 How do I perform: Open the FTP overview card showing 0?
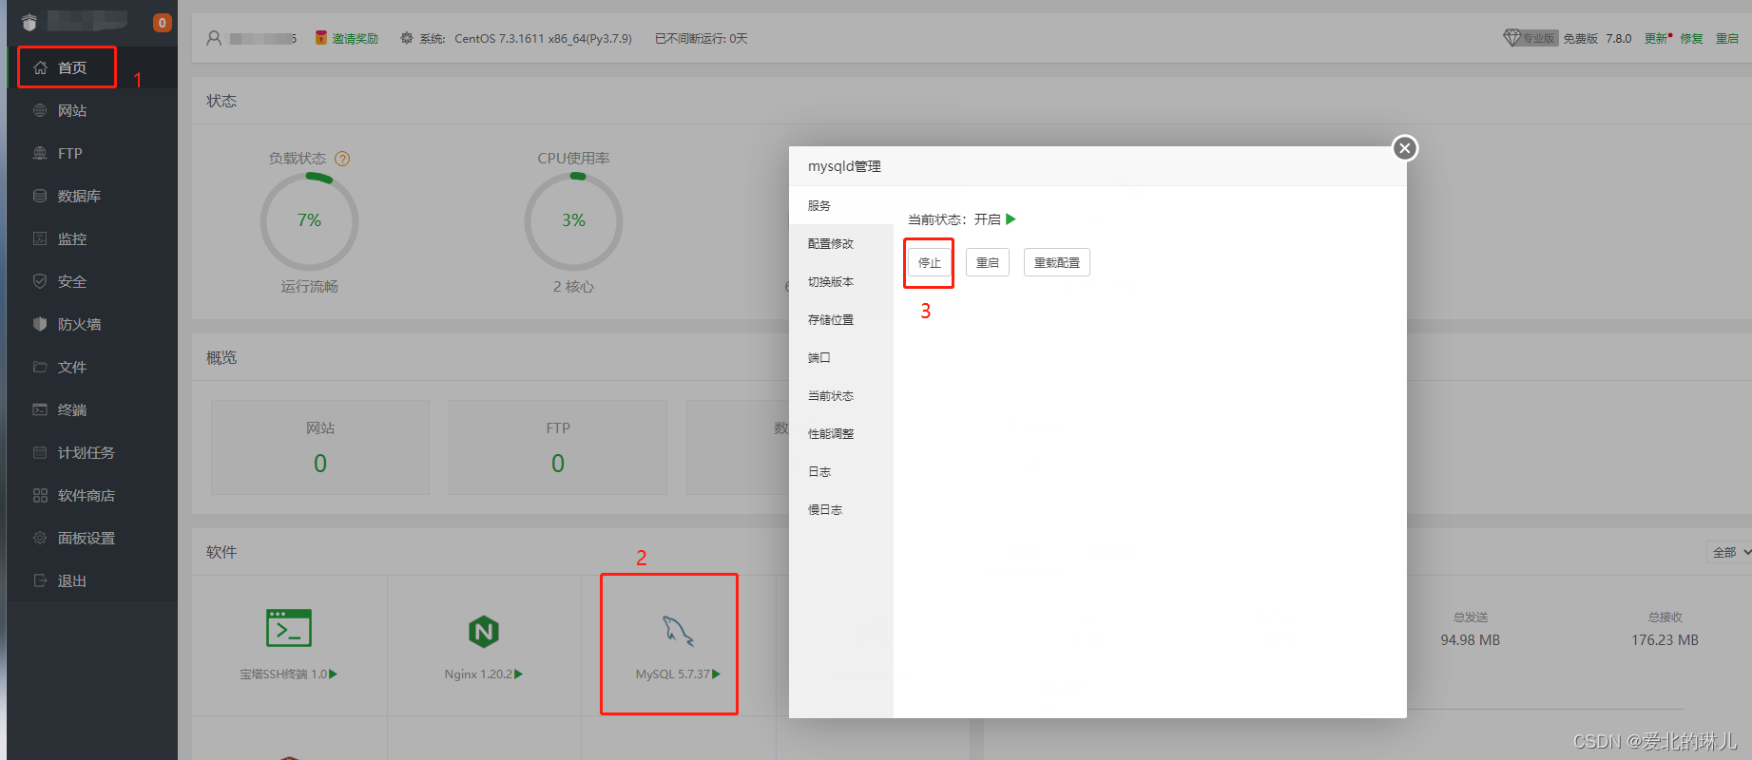[558, 447]
